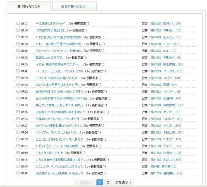Go to page 2 of comments
The width and height of the screenshot is (207, 187).
coord(108,182)
